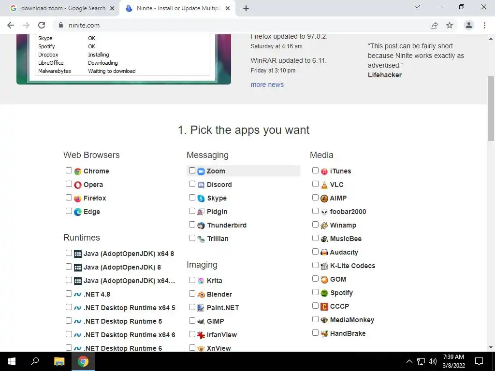Click the Krita icon in Imaging
495x371 pixels.
[201, 281]
